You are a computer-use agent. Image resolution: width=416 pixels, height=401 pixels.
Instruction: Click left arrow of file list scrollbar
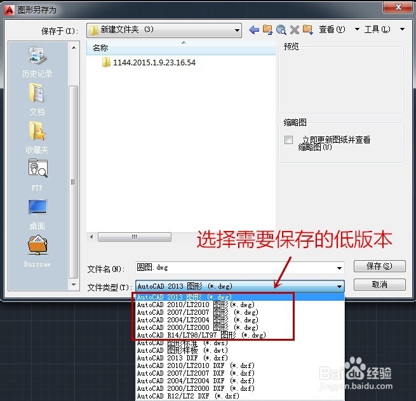(x=91, y=237)
